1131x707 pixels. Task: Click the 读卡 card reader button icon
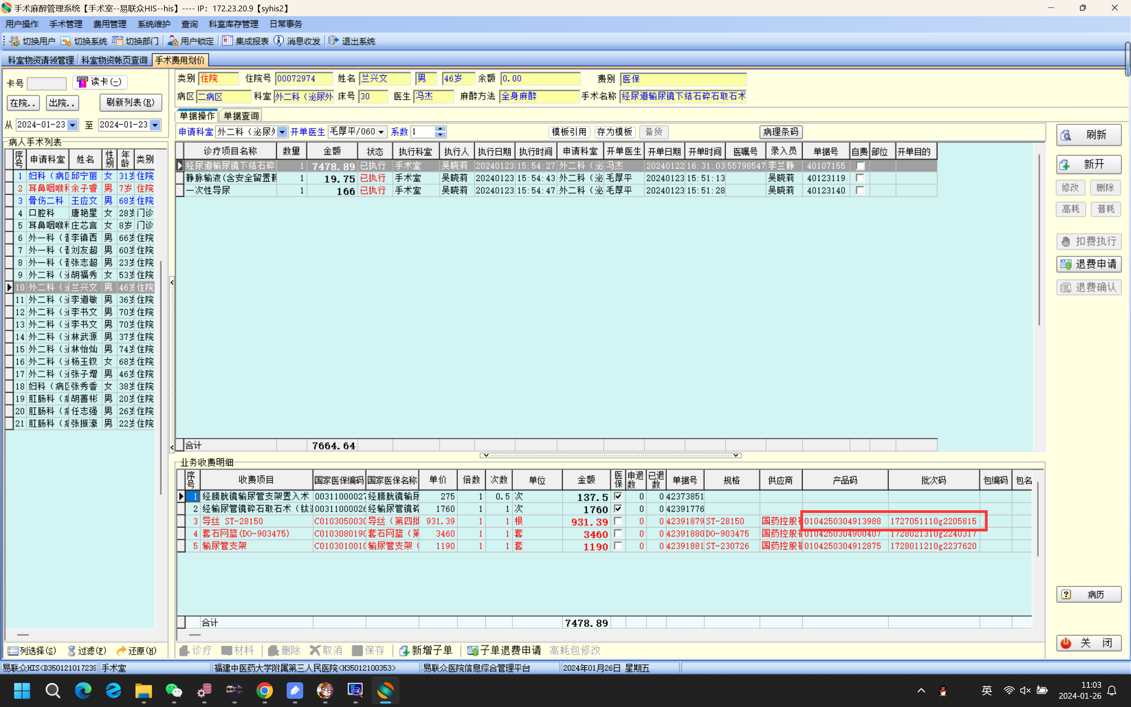tap(82, 82)
